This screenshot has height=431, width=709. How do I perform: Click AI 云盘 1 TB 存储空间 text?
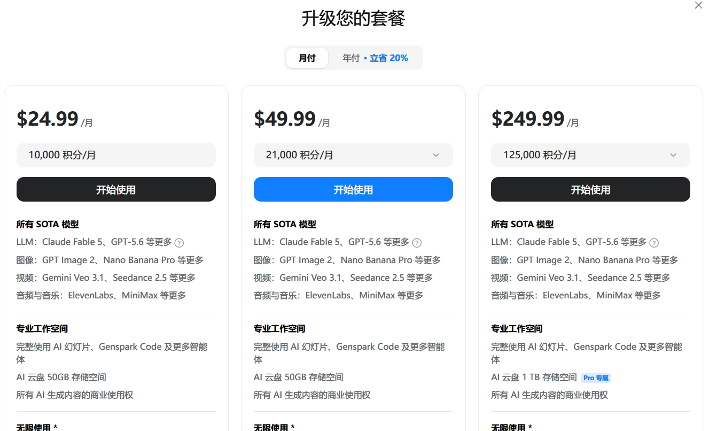(x=534, y=378)
